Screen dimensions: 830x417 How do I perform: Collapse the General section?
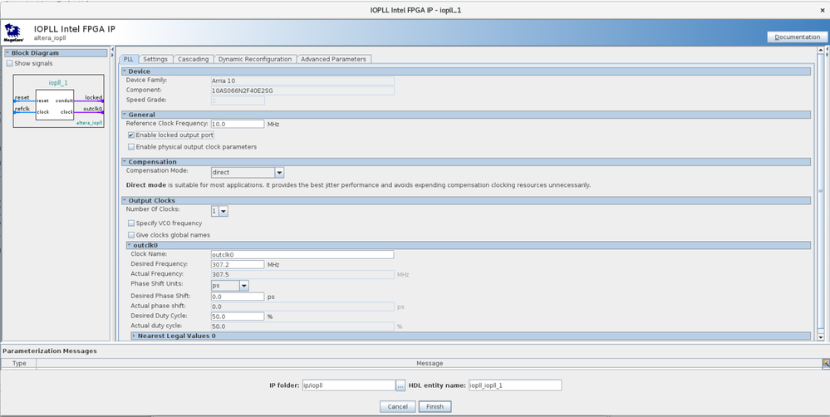[x=125, y=115]
